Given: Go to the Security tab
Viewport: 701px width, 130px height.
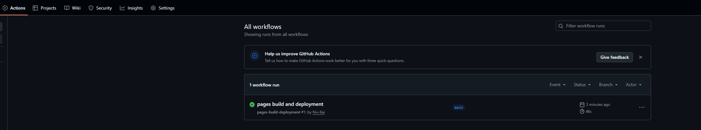Looking at the screenshot, I should click(x=100, y=8).
